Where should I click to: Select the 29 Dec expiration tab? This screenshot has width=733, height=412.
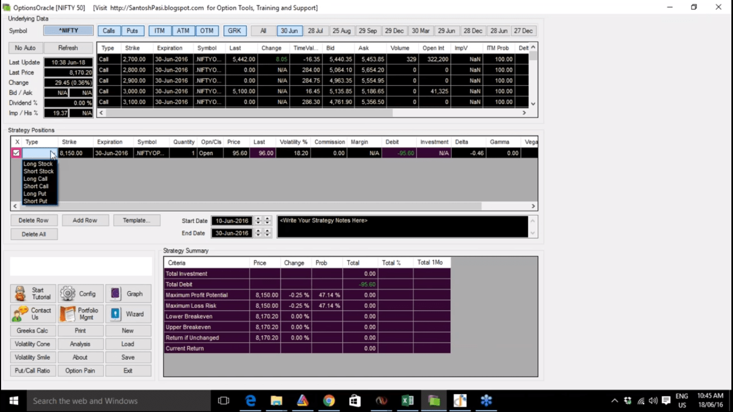pos(394,31)
